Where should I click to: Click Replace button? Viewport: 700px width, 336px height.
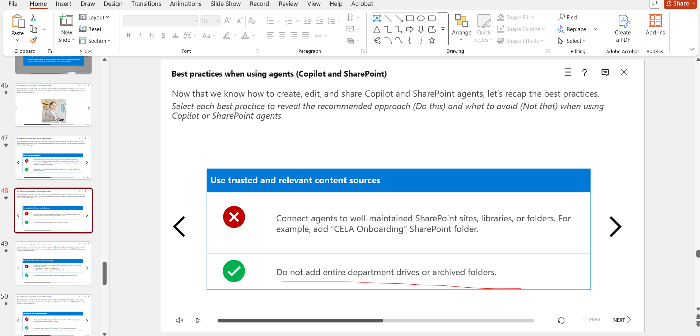coord(572,29)
